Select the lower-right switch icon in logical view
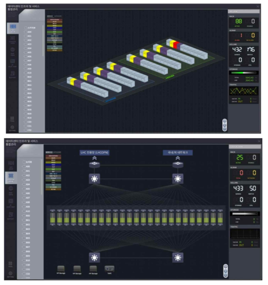The height and width of the screenshot is (285, 268). [178, 258]
